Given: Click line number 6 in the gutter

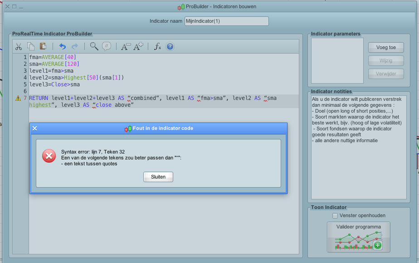Looking at the screenshot, I should (x=25, y=91).
